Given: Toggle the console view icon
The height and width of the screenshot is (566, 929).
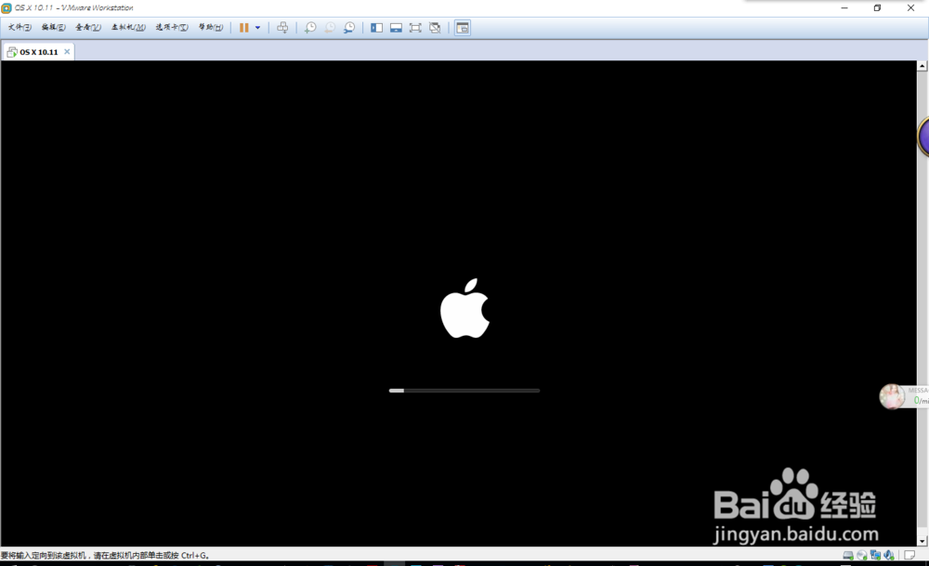Looking at the screenshot, I should 463,28.
